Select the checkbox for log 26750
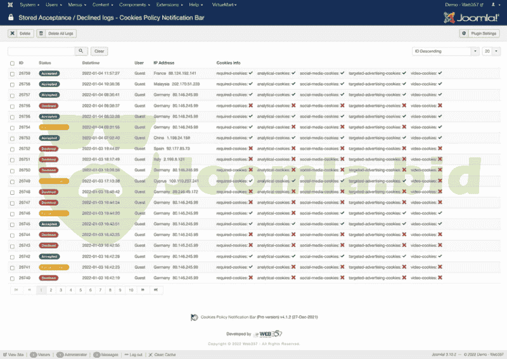This screenshot has height=359, width=507. tap(12, 170)
